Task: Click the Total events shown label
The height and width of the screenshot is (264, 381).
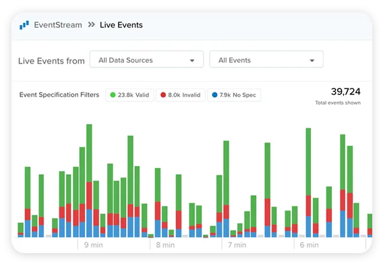Action: [338, 103]
